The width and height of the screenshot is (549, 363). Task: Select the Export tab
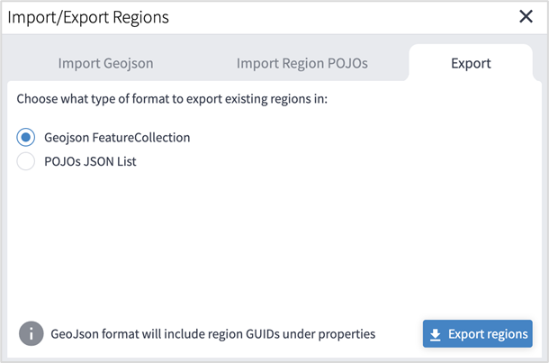tap(471, 64)
